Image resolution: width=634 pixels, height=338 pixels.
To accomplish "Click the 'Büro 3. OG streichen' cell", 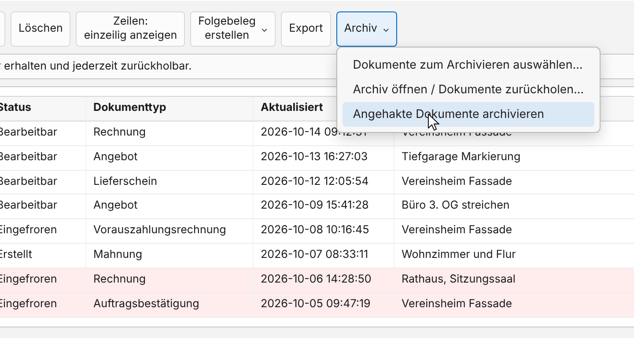I will tap(514, 206).
